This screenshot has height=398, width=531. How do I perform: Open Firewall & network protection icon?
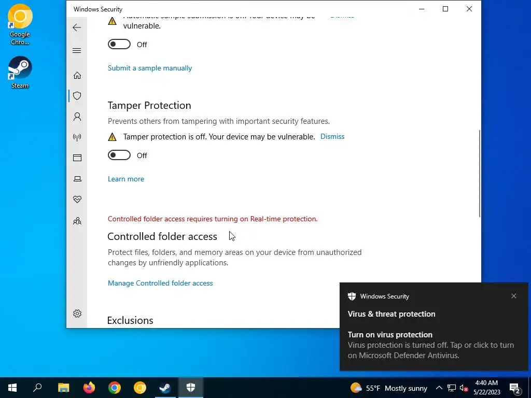77,137
